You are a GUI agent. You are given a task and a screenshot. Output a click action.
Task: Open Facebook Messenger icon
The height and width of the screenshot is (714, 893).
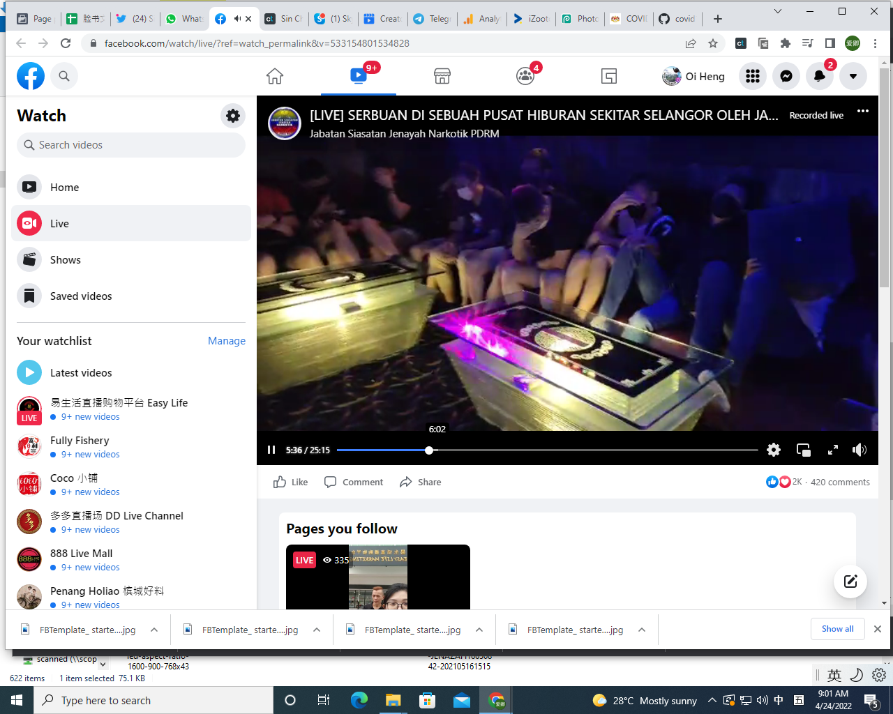[x=786, y=77]
